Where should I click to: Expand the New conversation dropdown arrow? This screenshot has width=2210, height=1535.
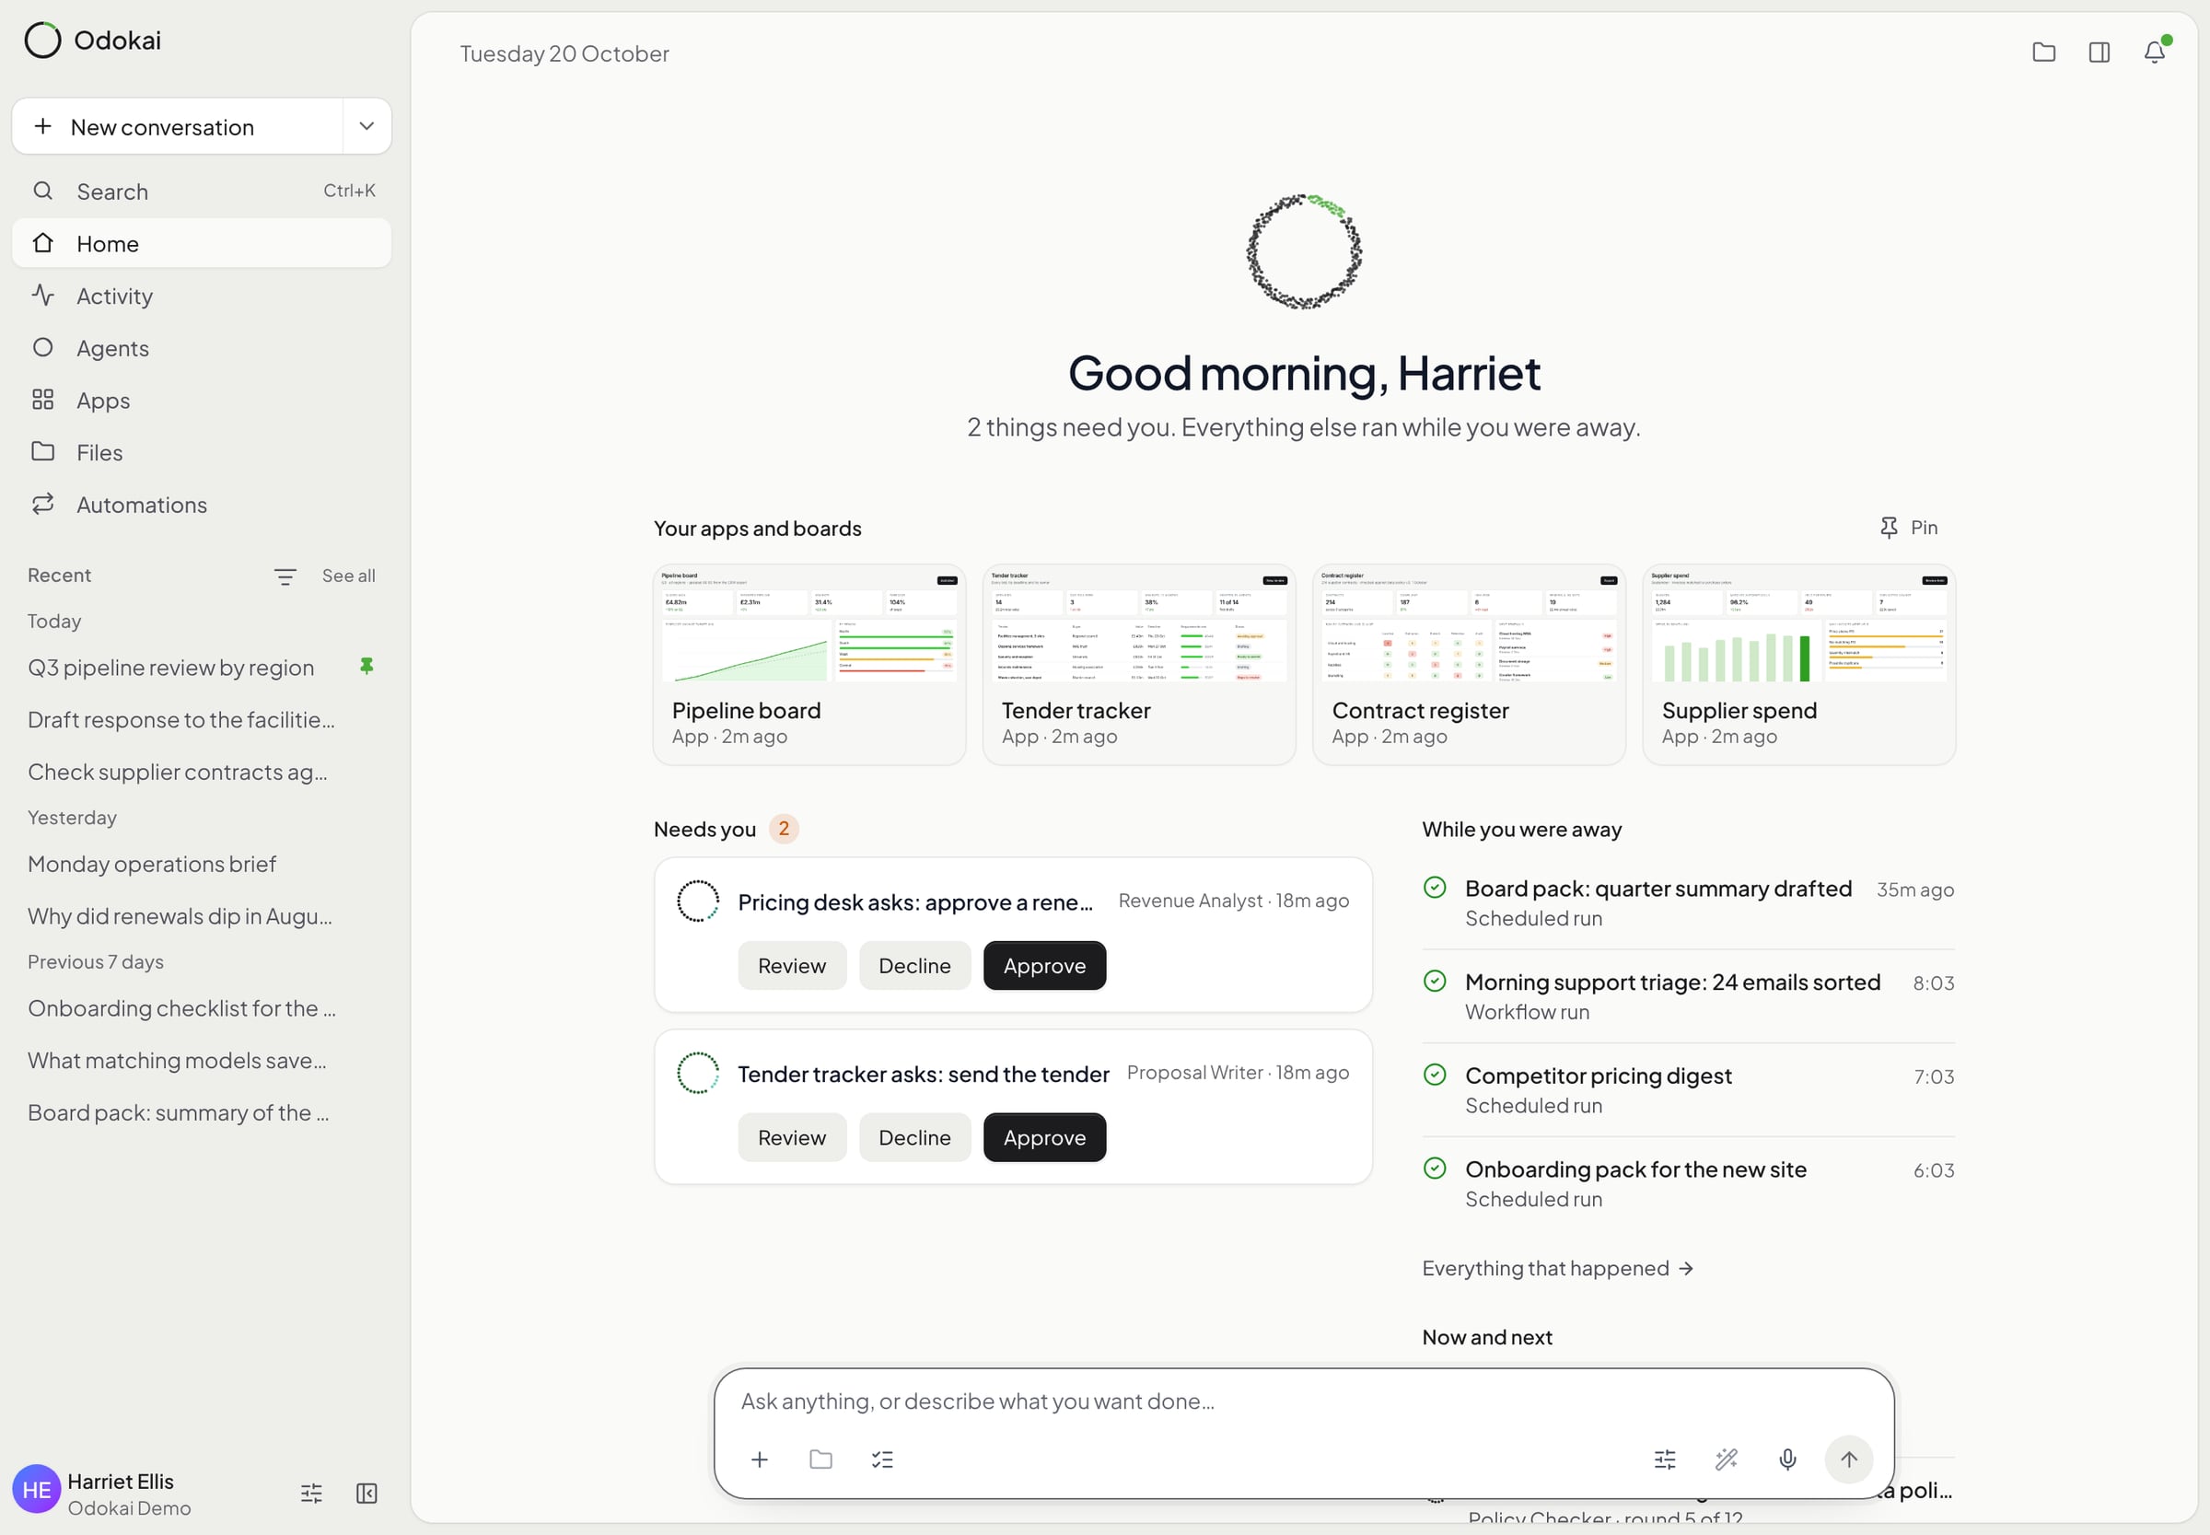(x=366, y=126)
